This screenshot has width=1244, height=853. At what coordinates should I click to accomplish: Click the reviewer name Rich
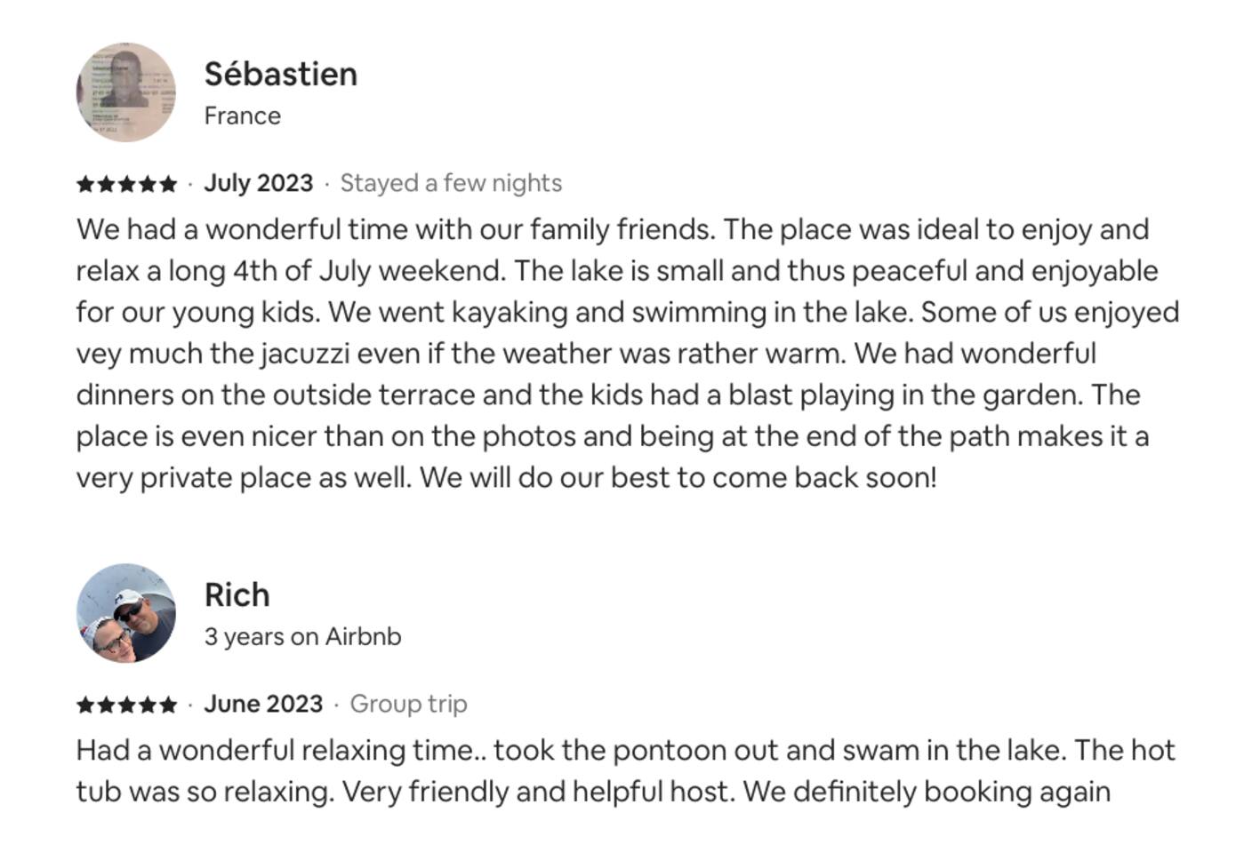(237, 594)
